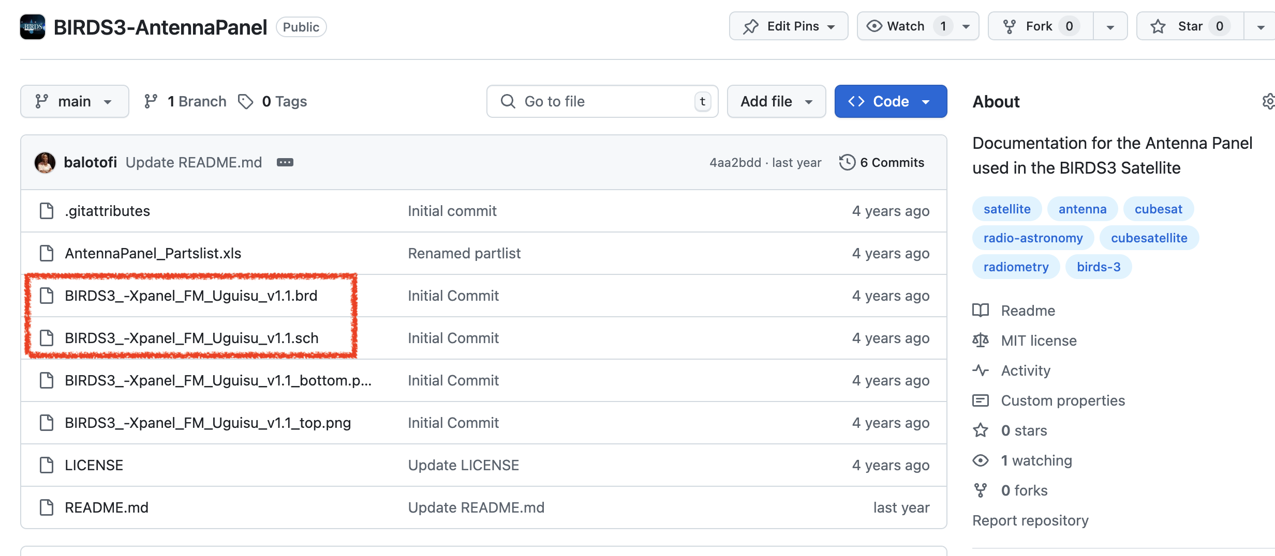
Task: Open the LICENSE file
Action: pyautogui.click(x=94, y=465)
